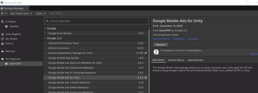Viewport: 258px width, 93px height.
Task: Select Google Mobile Ads i-mobile Mediation
Action: click(95, 82)
